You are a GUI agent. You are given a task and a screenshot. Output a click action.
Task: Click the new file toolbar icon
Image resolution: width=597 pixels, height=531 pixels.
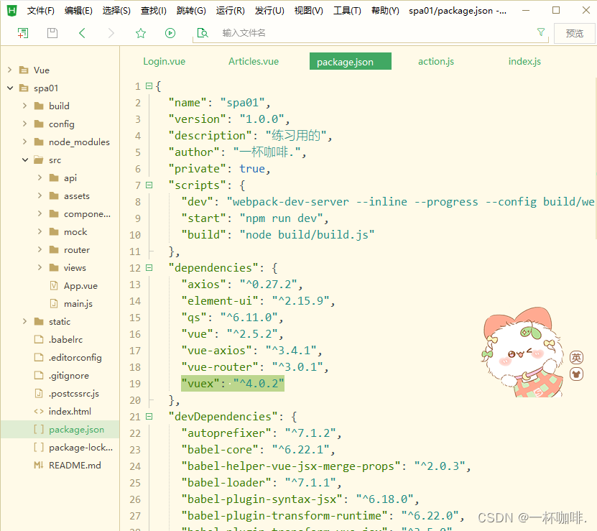[23, 33]
